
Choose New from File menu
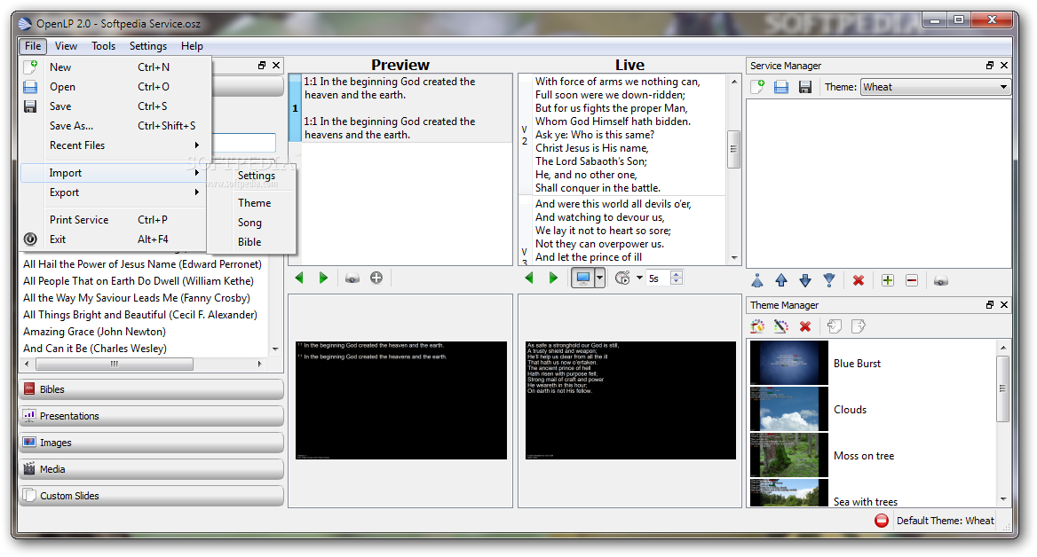115,67
